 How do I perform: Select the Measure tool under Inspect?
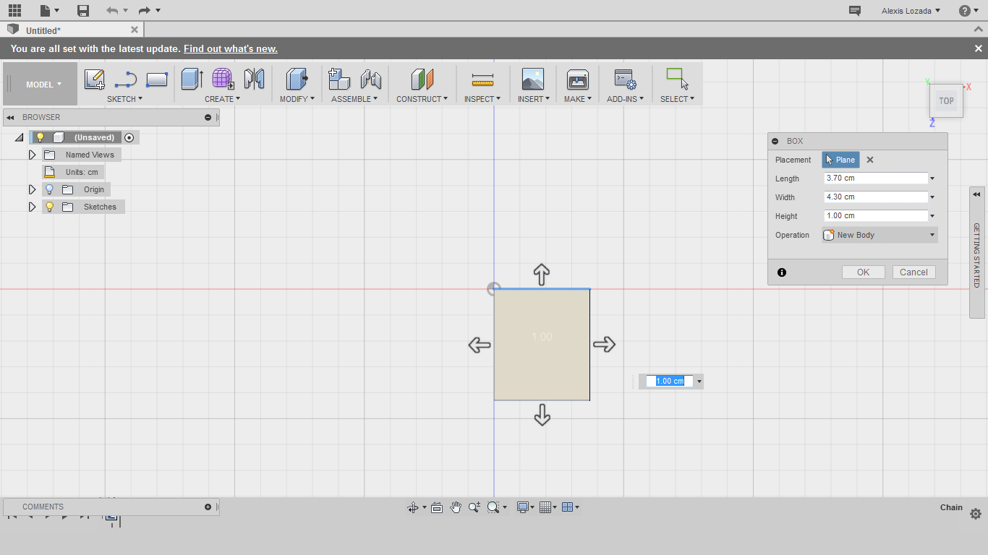[x=482, y=79]
